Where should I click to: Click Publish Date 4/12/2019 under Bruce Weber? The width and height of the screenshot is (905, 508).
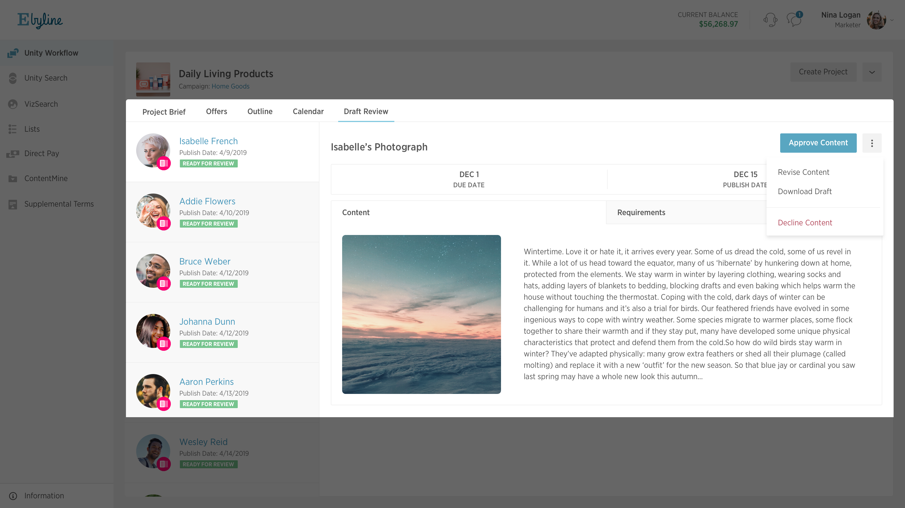[214, 273]
